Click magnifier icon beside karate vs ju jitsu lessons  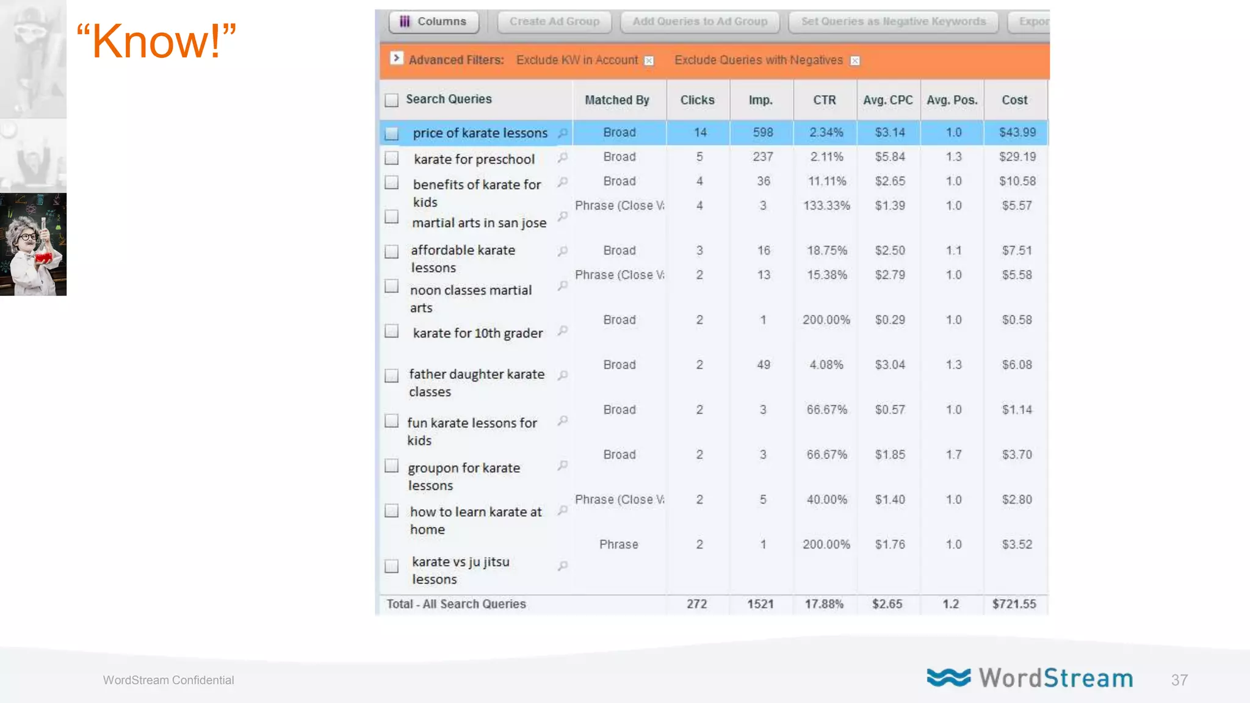(x=563, y=566)
